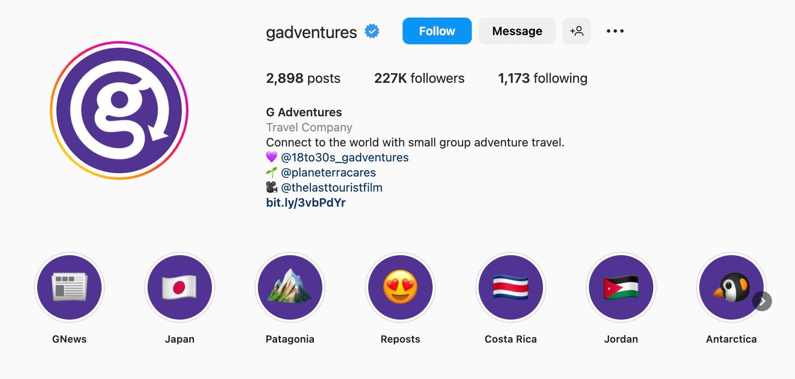795x379 pixels.
Task: Open the @18to30s_gadventures profile link
Action: point(345,158)
